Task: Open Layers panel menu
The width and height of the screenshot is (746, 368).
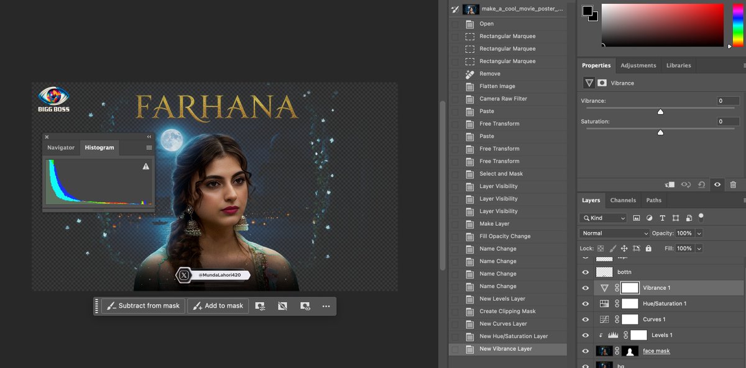Action: tap(744, 200)
